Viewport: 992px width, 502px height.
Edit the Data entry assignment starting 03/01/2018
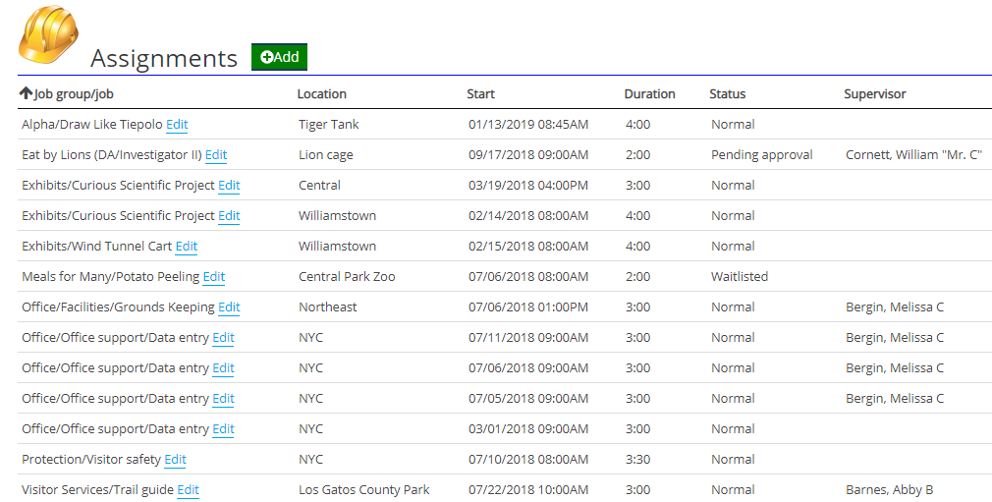pos(223,429)
